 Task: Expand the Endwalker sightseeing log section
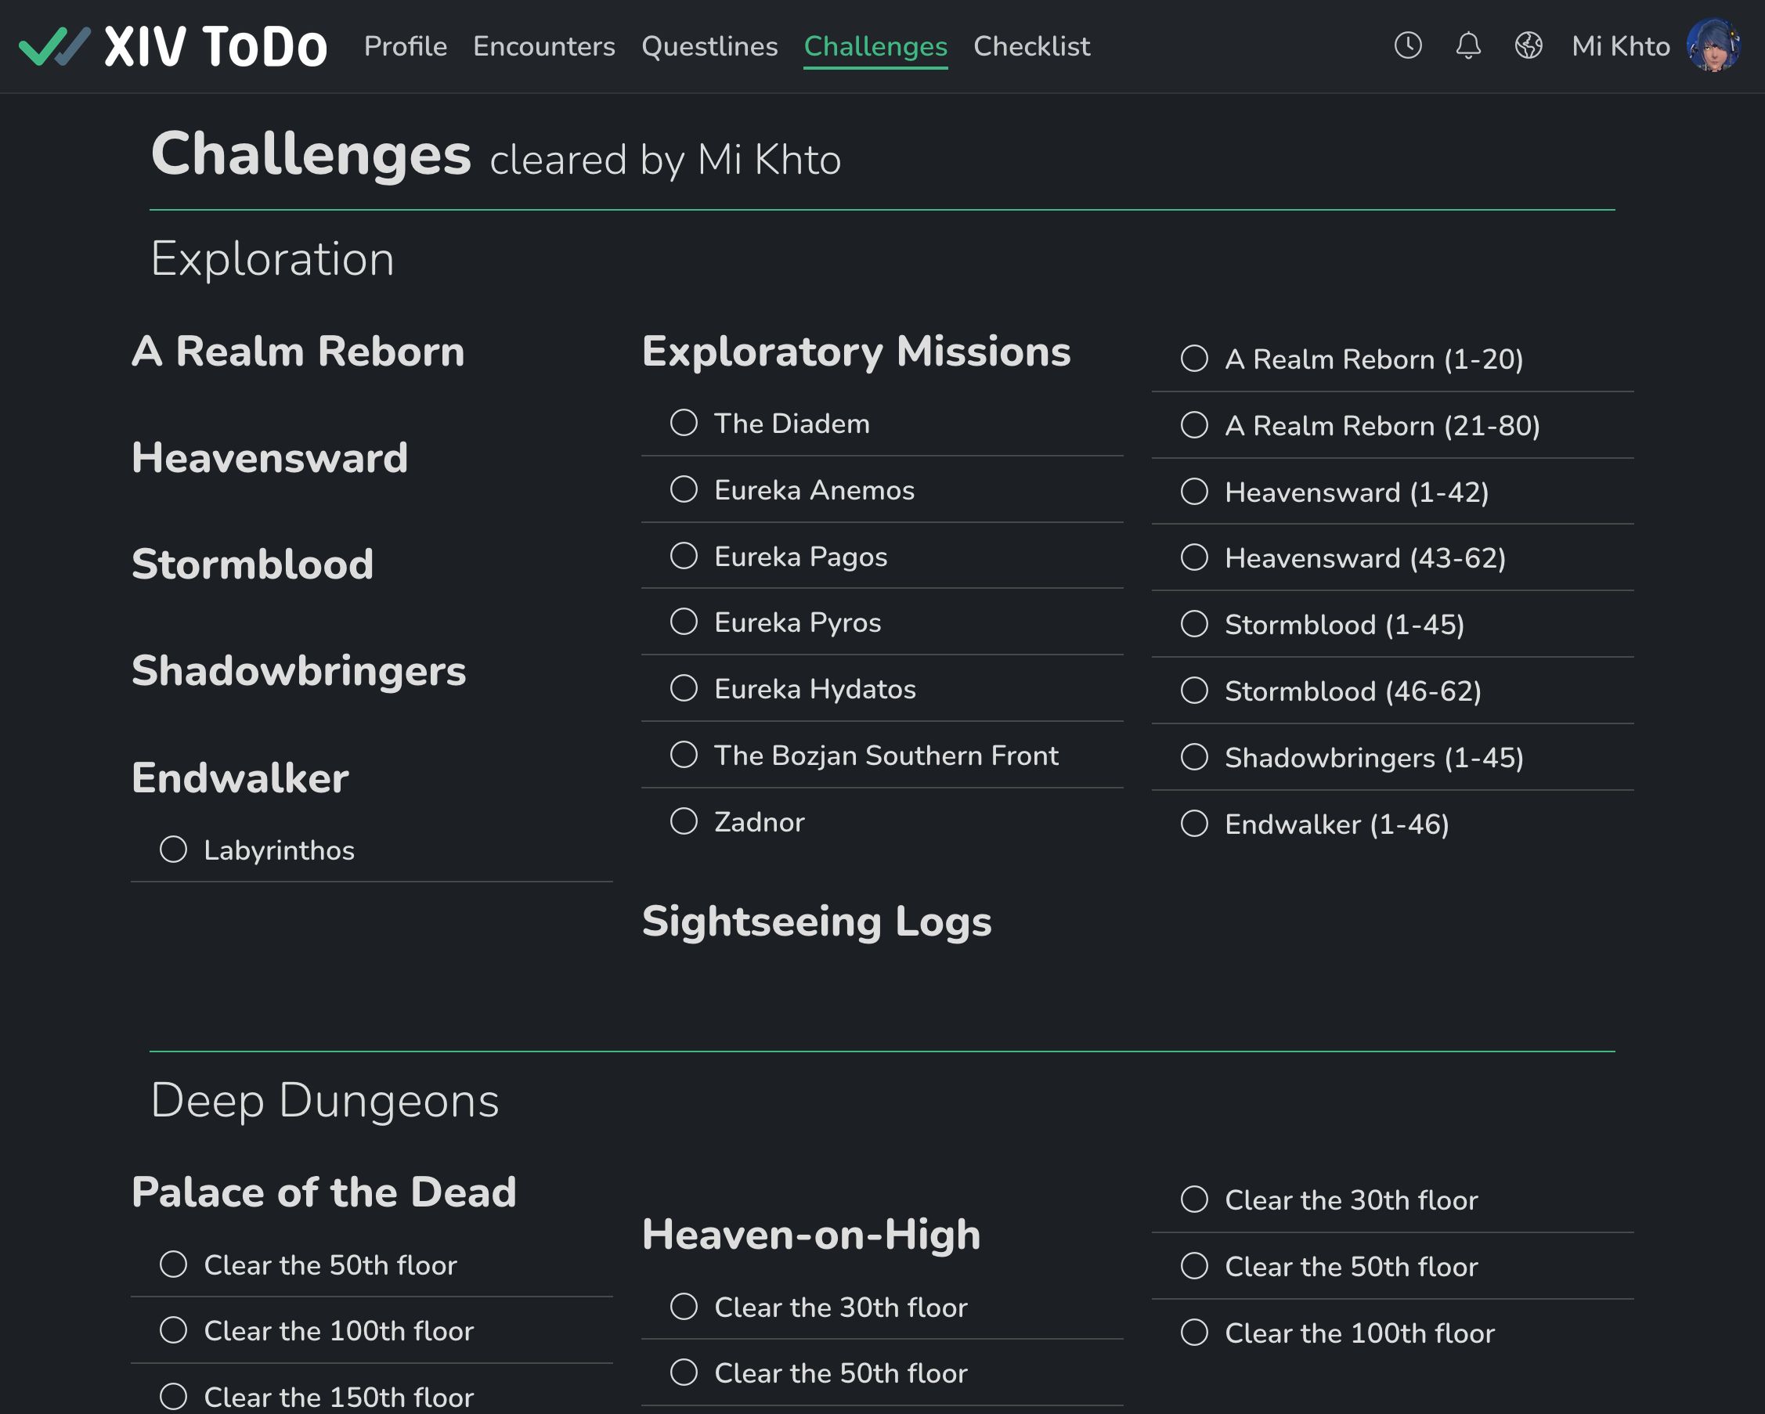click(x=1335, y=824)
